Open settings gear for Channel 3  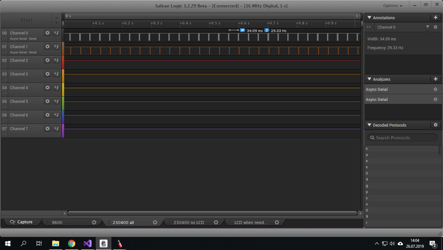pos(48,74)
